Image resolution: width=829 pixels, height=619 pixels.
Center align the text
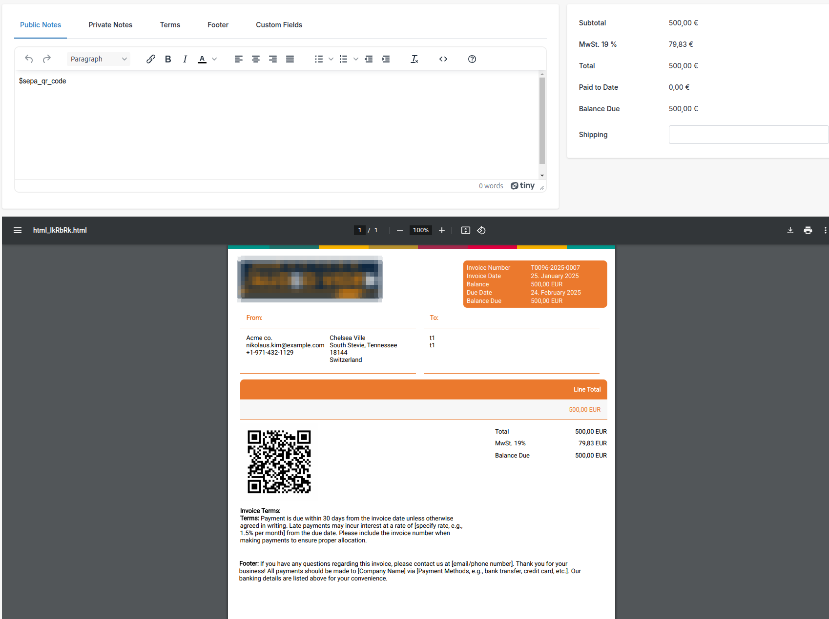[255, 59]
